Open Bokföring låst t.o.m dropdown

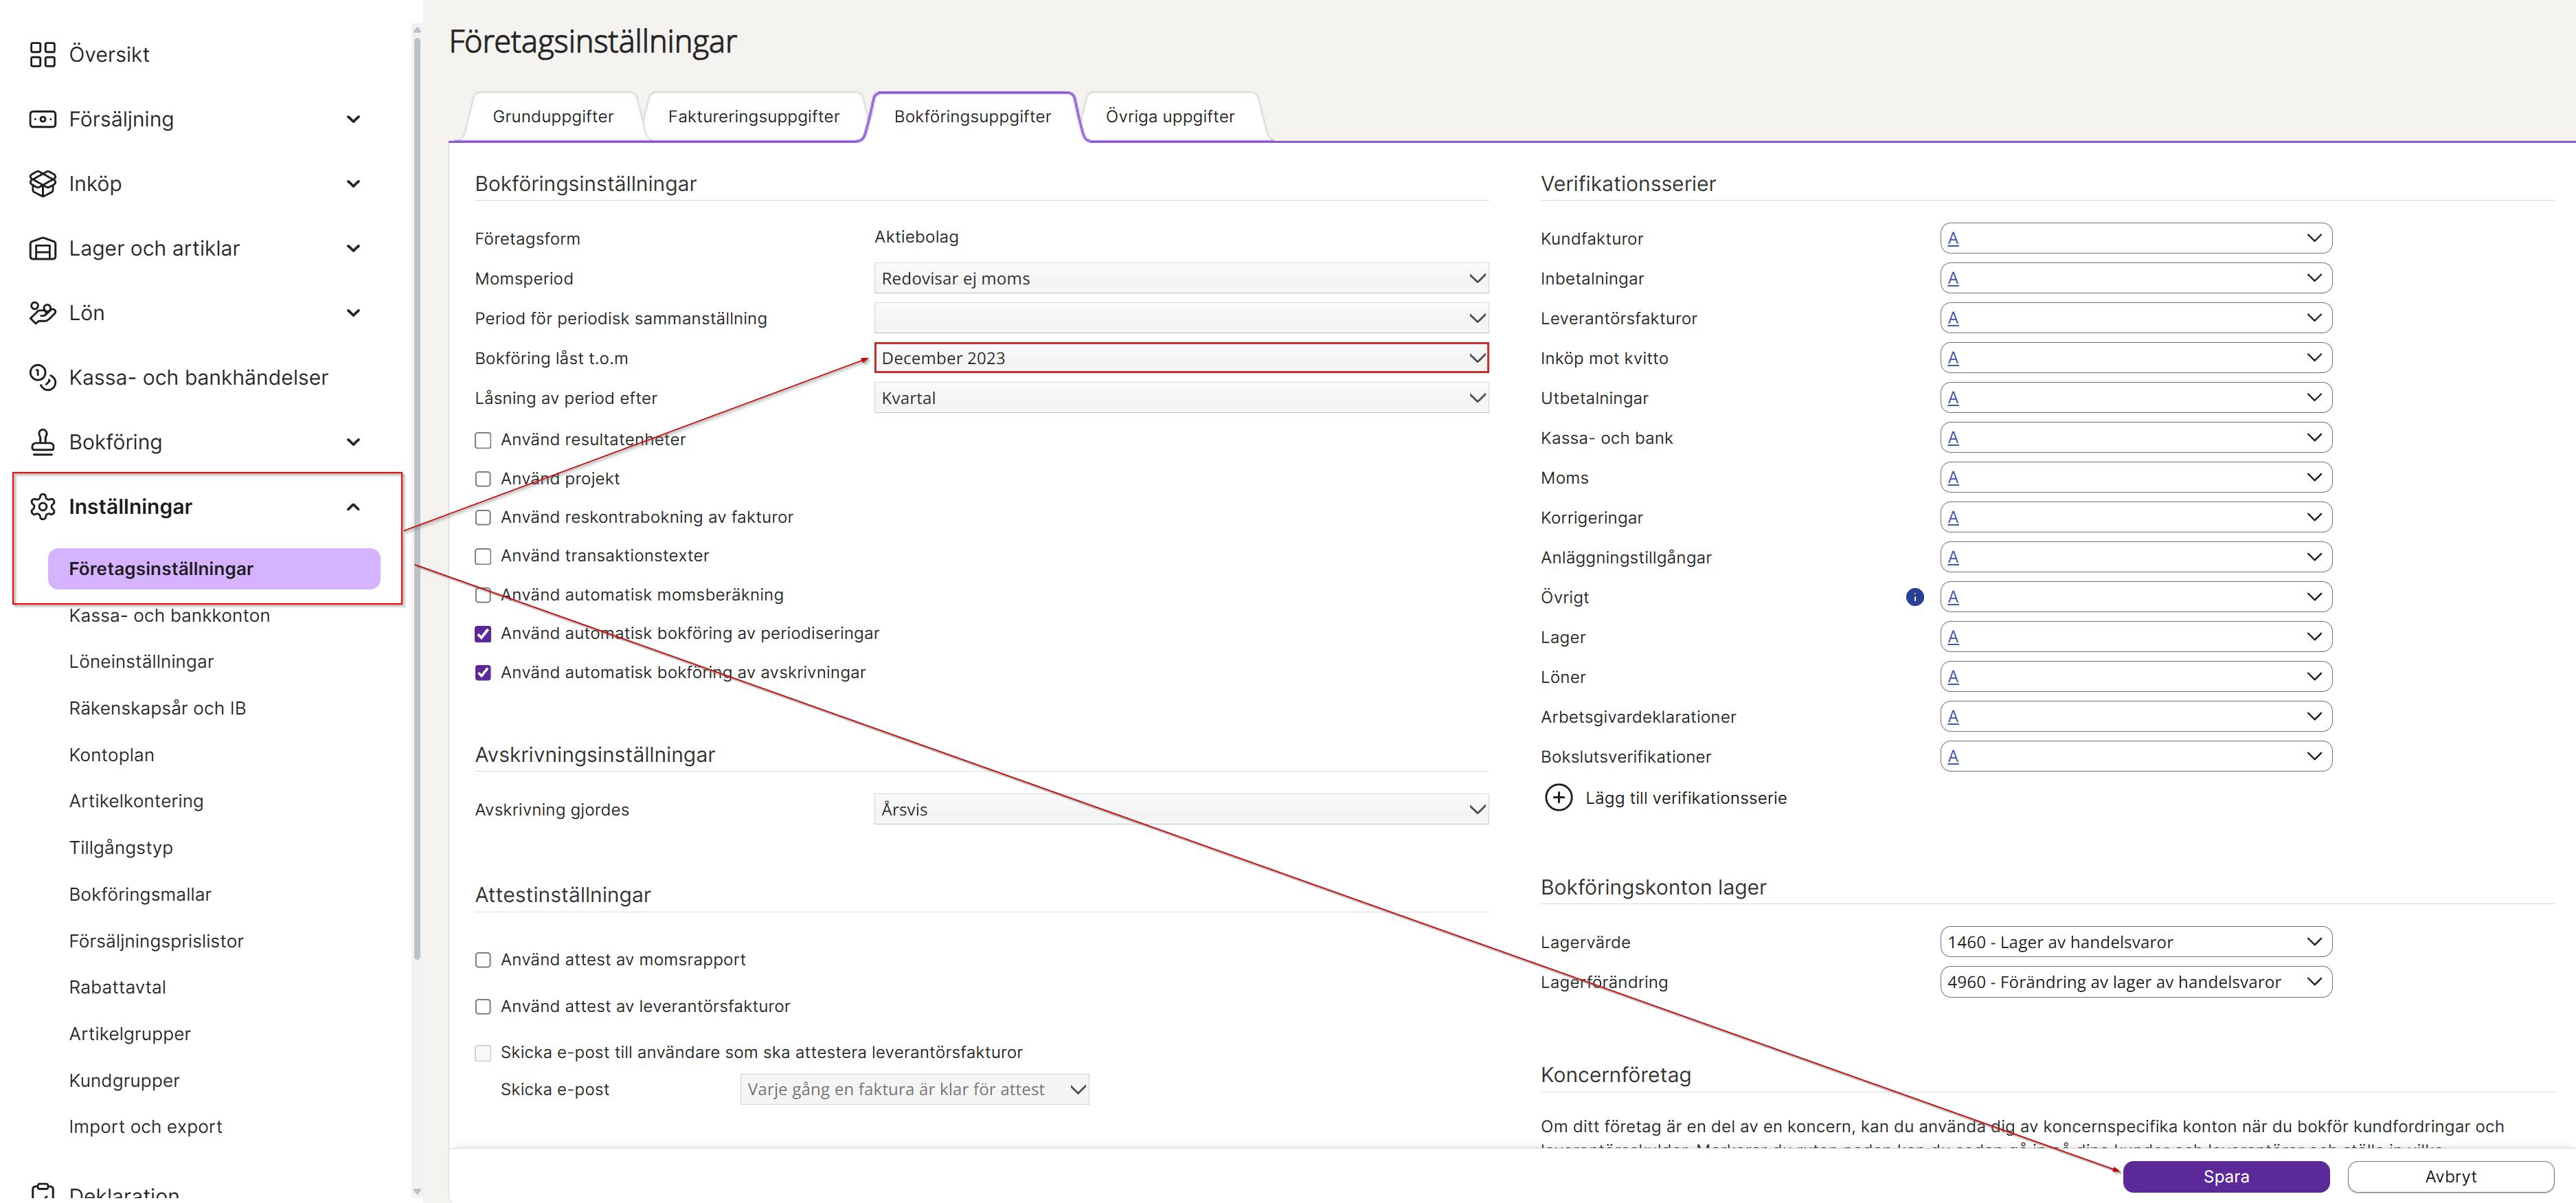[x=1180, y=358]
